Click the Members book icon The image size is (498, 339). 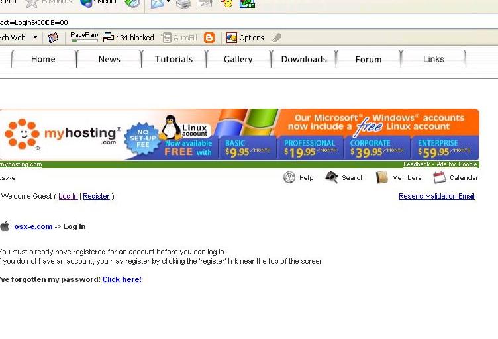point(381,177)
